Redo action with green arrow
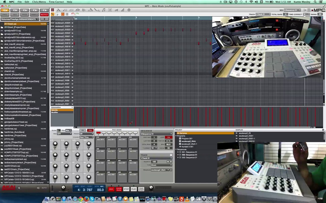326x203 pixels. (x=77, y=14)
